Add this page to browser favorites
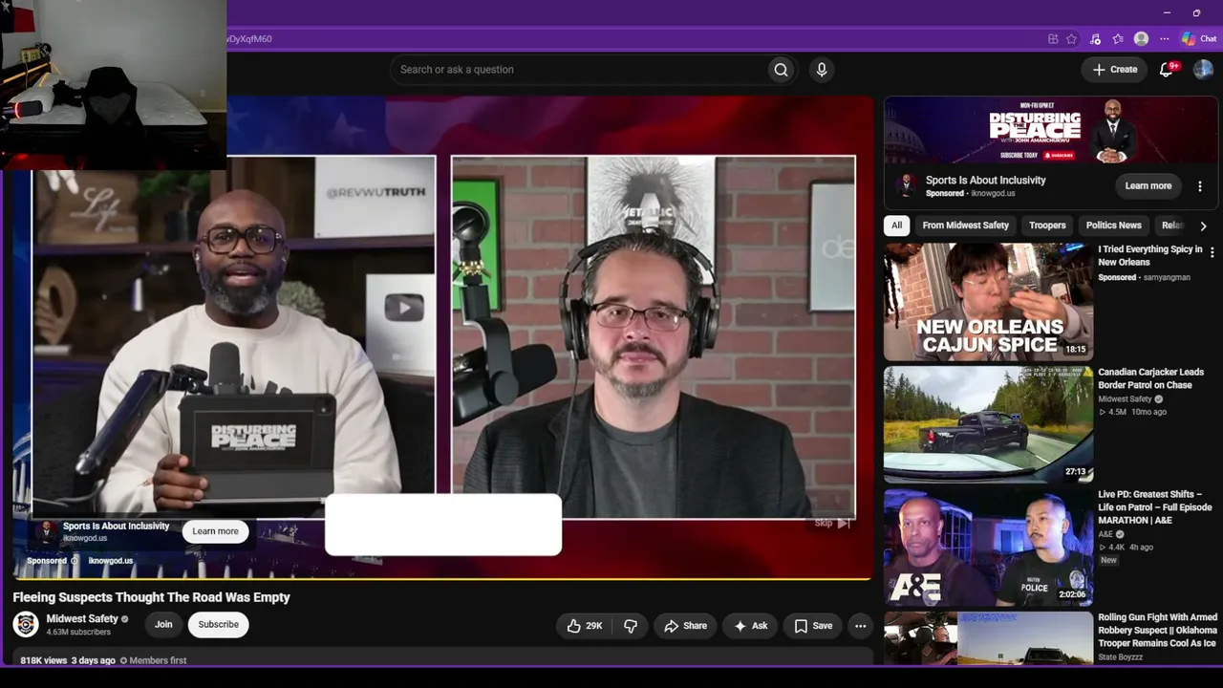This screenshot has height=688, width=1223. pyautogui.click(x=1072, y=39)
